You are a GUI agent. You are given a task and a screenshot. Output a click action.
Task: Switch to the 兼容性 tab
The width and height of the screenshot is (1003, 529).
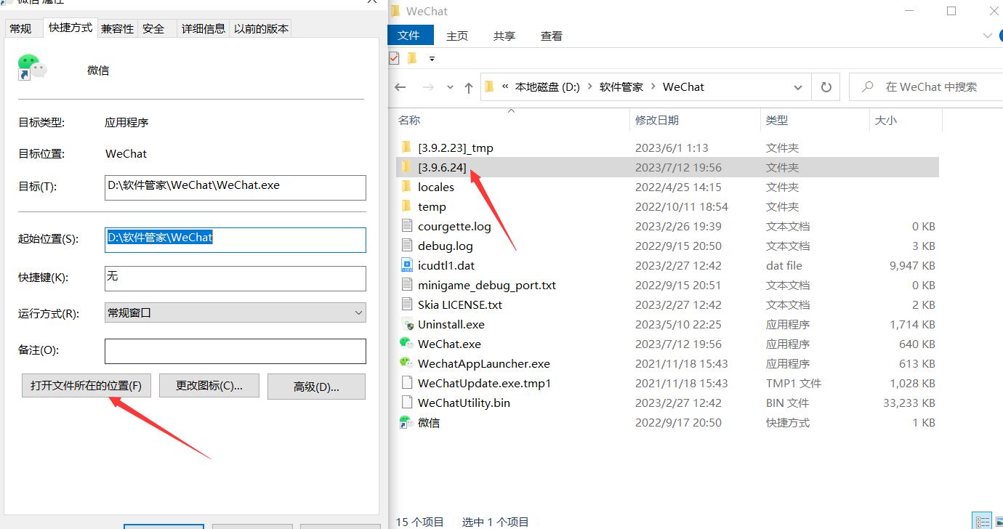(117, 28)
